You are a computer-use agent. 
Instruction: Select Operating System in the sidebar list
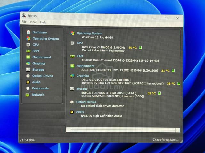point(45,39)
